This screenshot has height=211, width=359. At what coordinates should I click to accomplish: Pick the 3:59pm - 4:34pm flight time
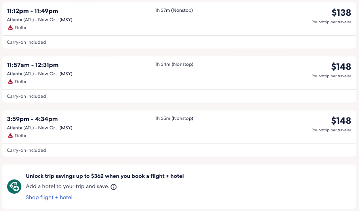32,119
